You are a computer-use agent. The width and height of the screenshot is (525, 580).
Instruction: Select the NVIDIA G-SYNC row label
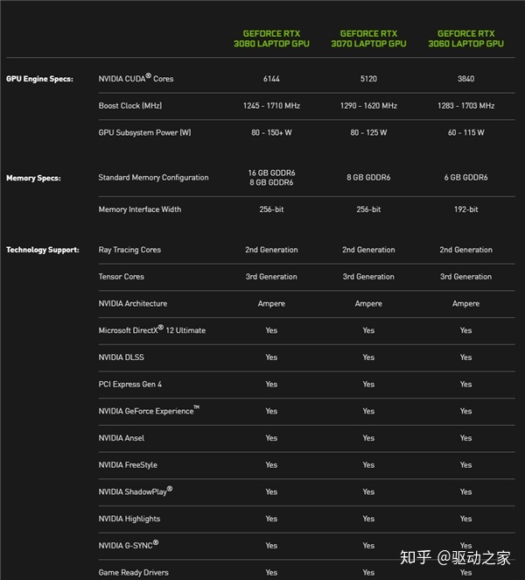click(129, 545)
